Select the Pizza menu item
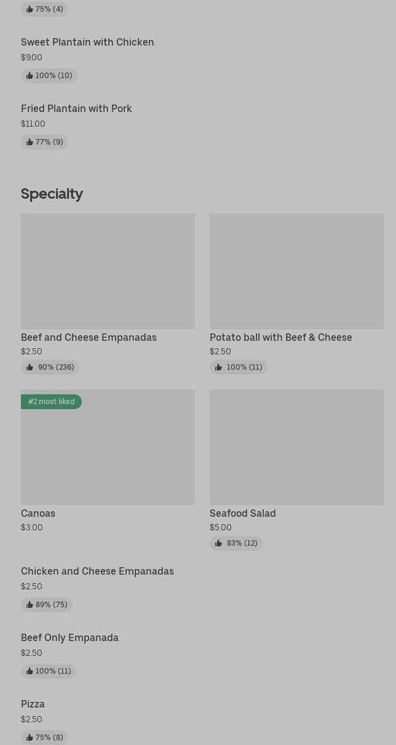This screenshot has height=745, width=396. [x=33, y=704]
